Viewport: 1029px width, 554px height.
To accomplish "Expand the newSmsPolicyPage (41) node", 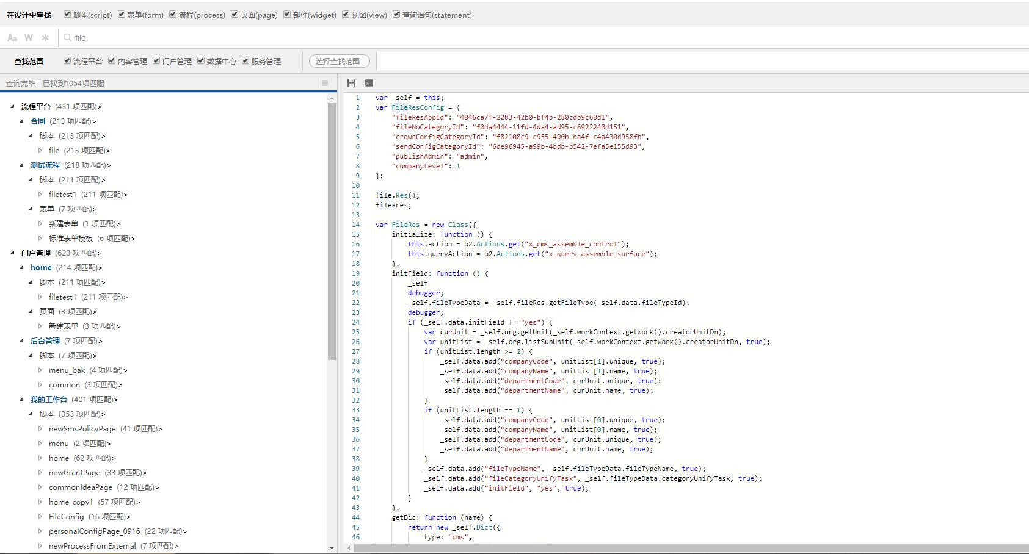I will click(40, 428).
